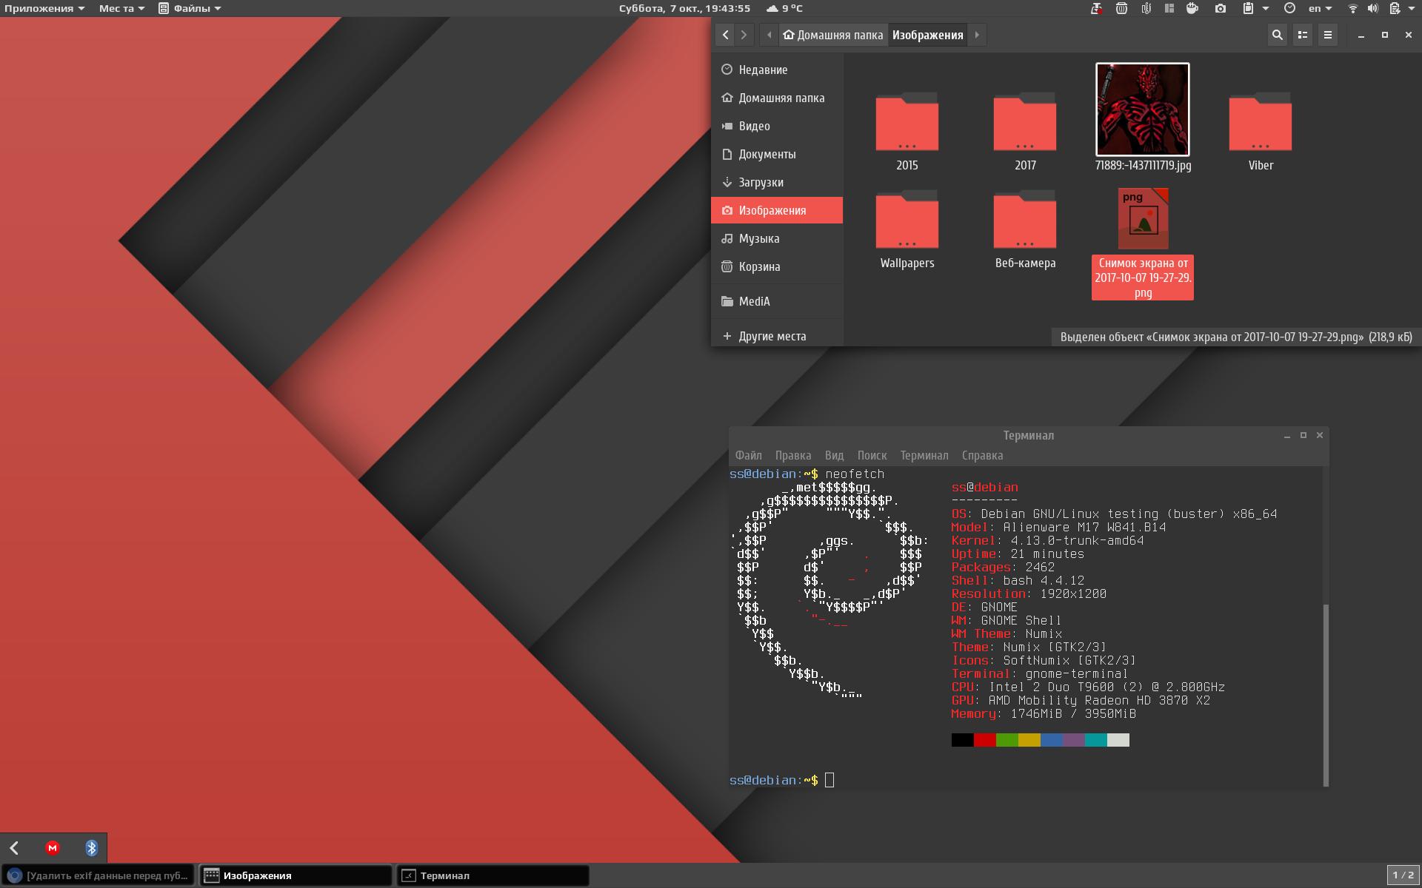Image resolution: width=1422 pixels, height=888 pixels.
Task: Select thumbnail 71889:-1437111719.jpg
Action: coord(1143,110)
